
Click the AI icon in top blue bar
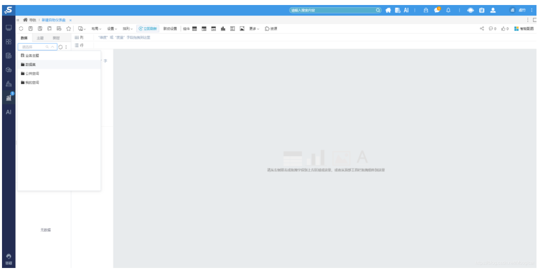pyautogui.click(x=406, y=11)
